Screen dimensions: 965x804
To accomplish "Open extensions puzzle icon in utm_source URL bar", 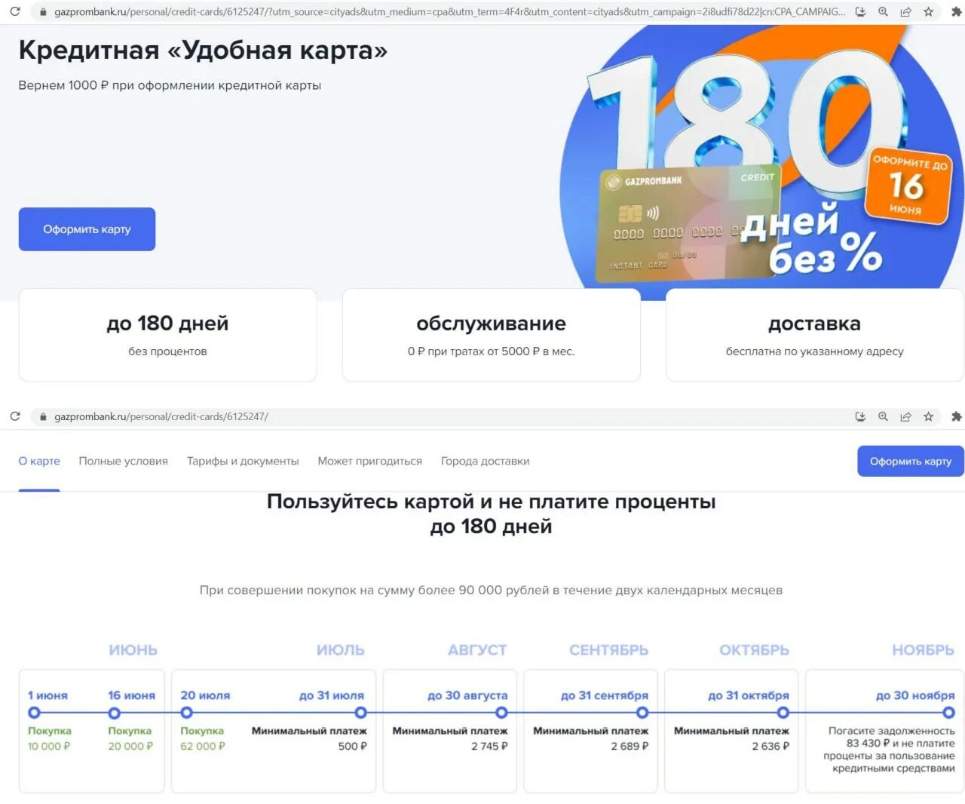I will [956, 12].
